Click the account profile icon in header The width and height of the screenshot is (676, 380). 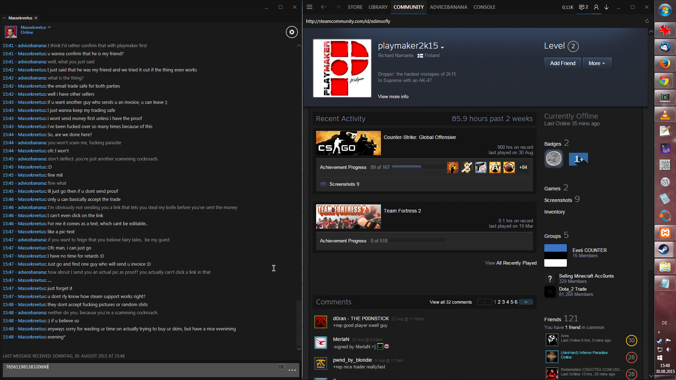(x=596, y=7)
